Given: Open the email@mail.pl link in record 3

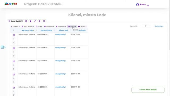Looking at the screenshot, I should pos(61,61).
